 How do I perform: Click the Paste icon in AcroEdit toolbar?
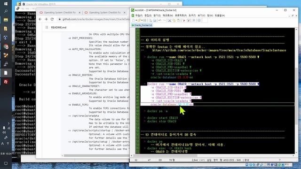(179, 20)
